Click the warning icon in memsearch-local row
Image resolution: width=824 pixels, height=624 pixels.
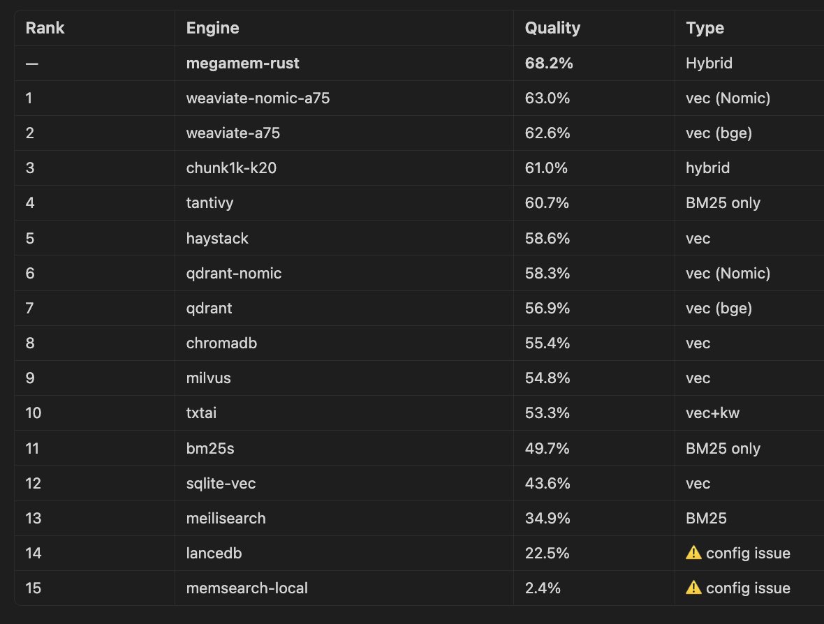[x=693, y=587]
